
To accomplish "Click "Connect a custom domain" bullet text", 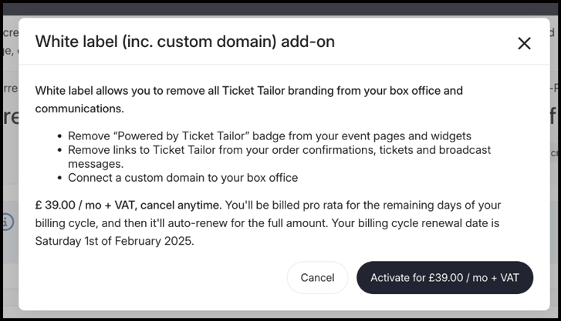I will click(183, 178).
